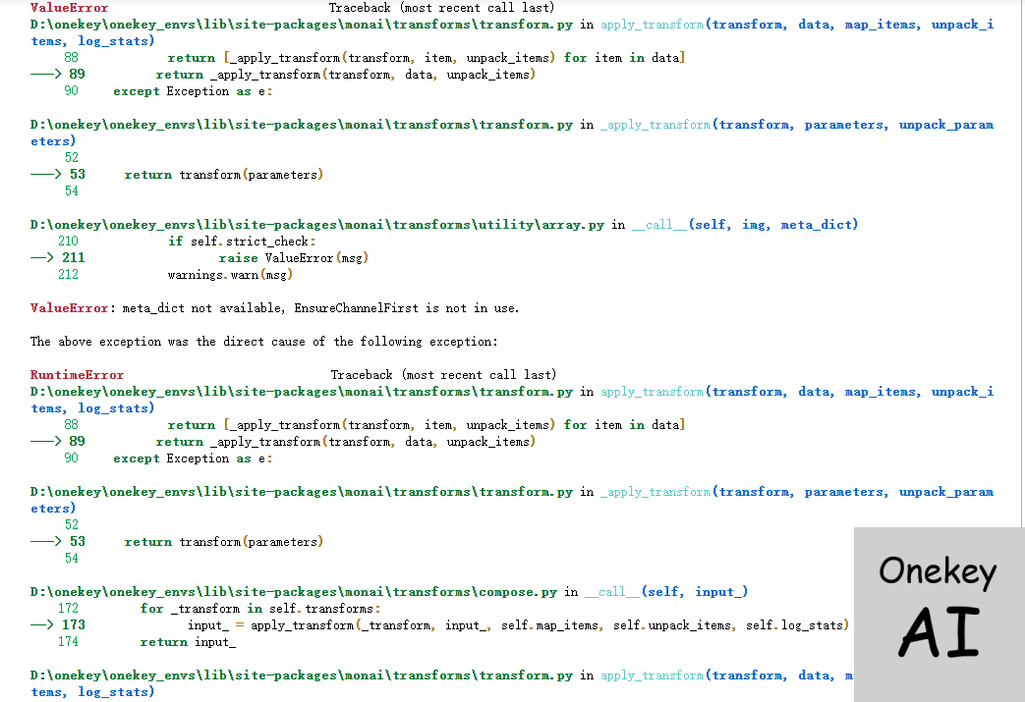Click the 'for _transform in self.transforms:' line
1025x702 pixels.
tap(259, 609)
